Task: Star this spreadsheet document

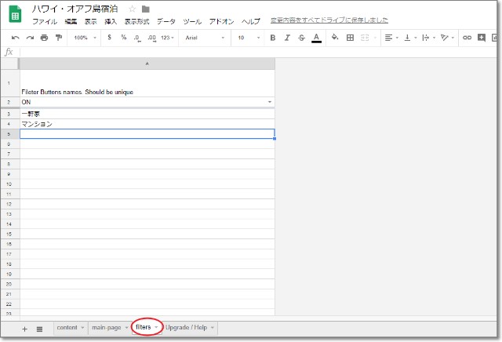Action: 133,9
